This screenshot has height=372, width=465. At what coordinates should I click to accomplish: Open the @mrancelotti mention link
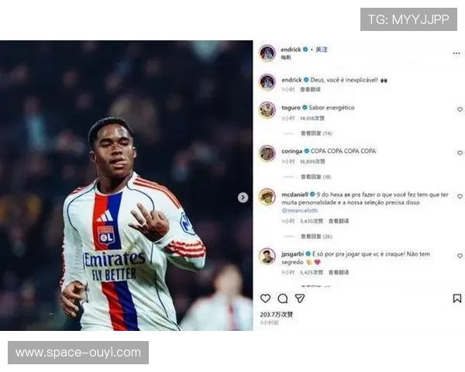(299, 210)
